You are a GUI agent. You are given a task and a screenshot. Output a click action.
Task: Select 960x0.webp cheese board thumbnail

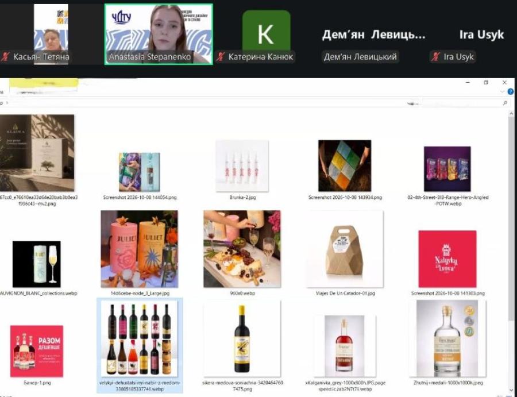pyautogui.click(x=242, y=249)
